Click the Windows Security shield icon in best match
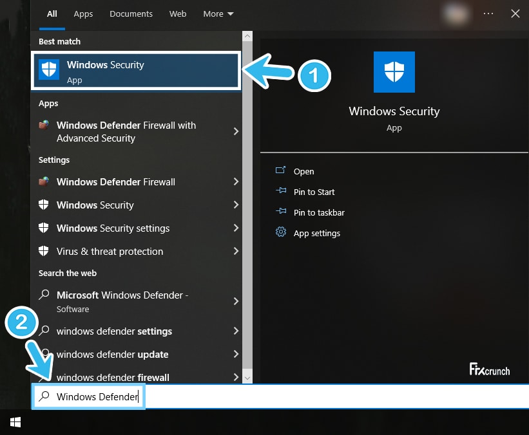This screenshot has height=435, width=529. tap(49, 69)
